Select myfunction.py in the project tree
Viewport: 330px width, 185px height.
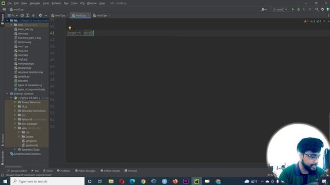pos(26,64)
